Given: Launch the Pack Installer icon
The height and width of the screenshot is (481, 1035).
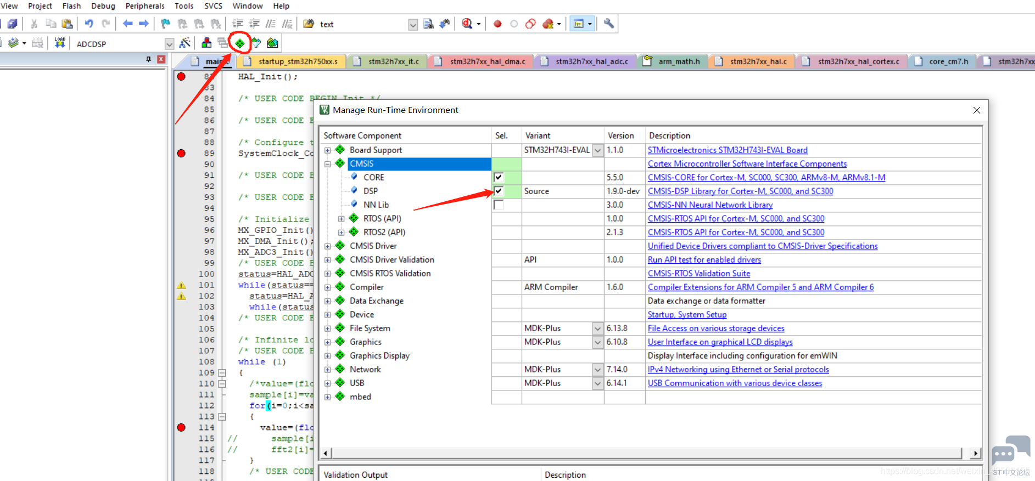Looking at the screenshot, I should 272,43.
